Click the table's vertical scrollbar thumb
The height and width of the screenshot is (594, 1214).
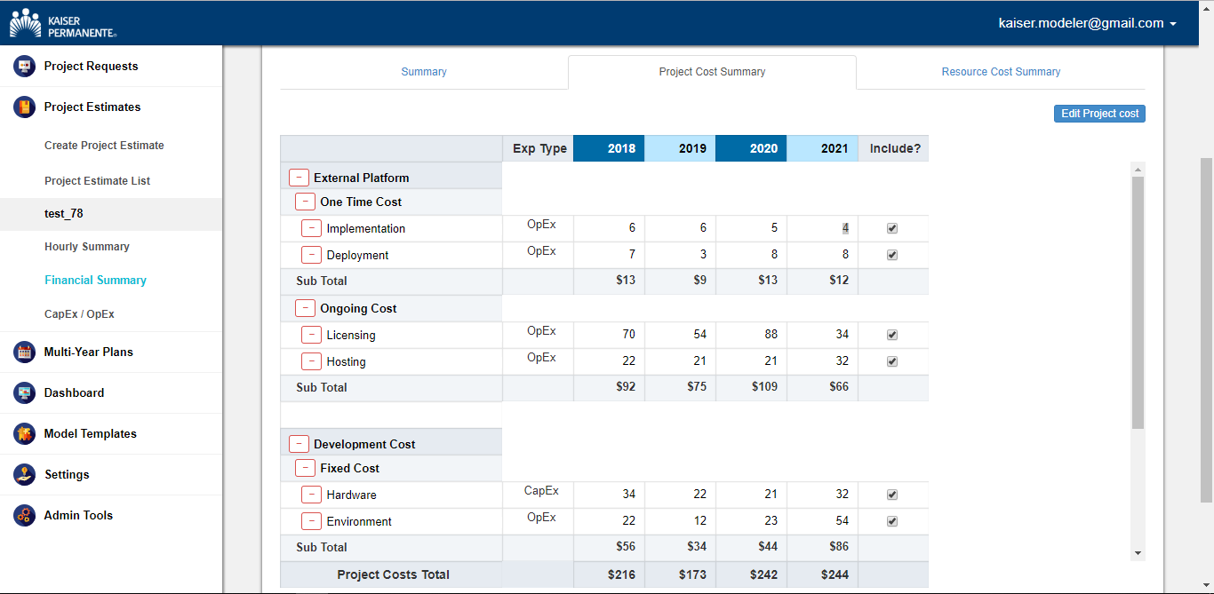click(x=1138, y=302)
